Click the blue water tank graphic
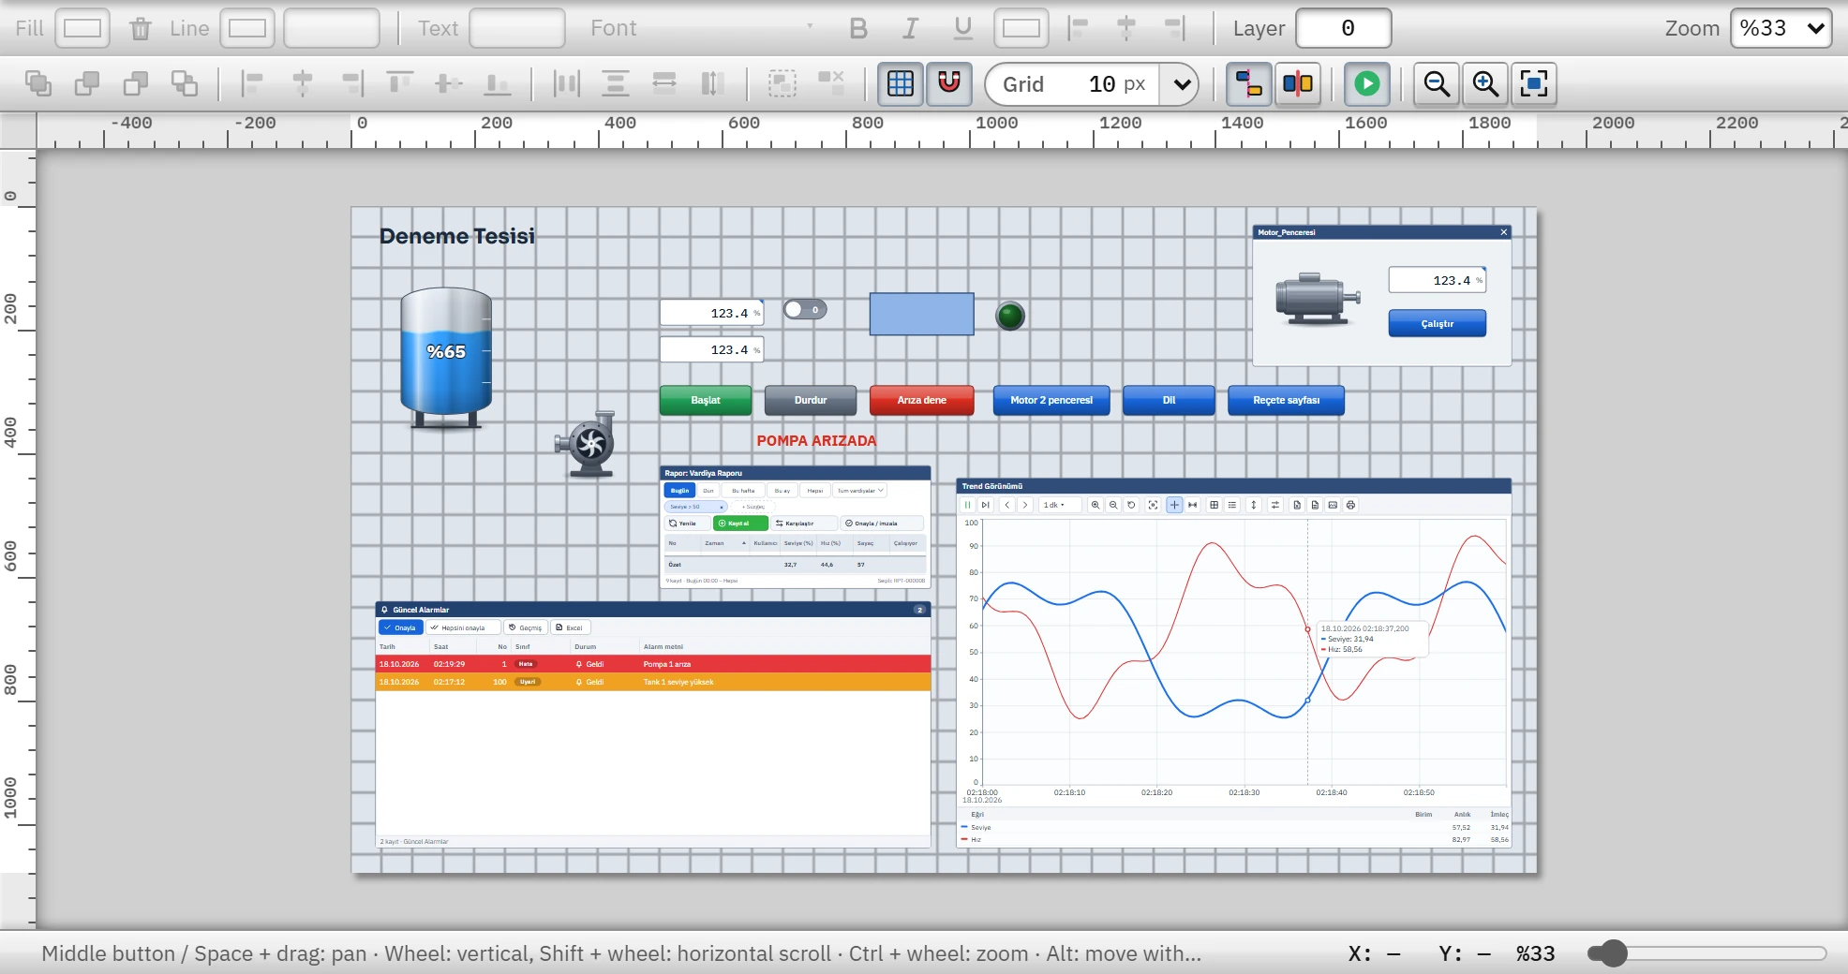The width and height of the screenshot is (1848, 974). pos(446,358)
